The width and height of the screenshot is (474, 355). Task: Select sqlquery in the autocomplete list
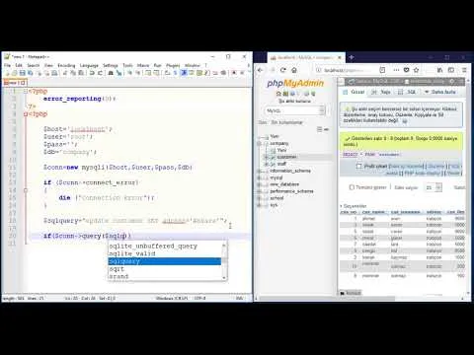165,261
